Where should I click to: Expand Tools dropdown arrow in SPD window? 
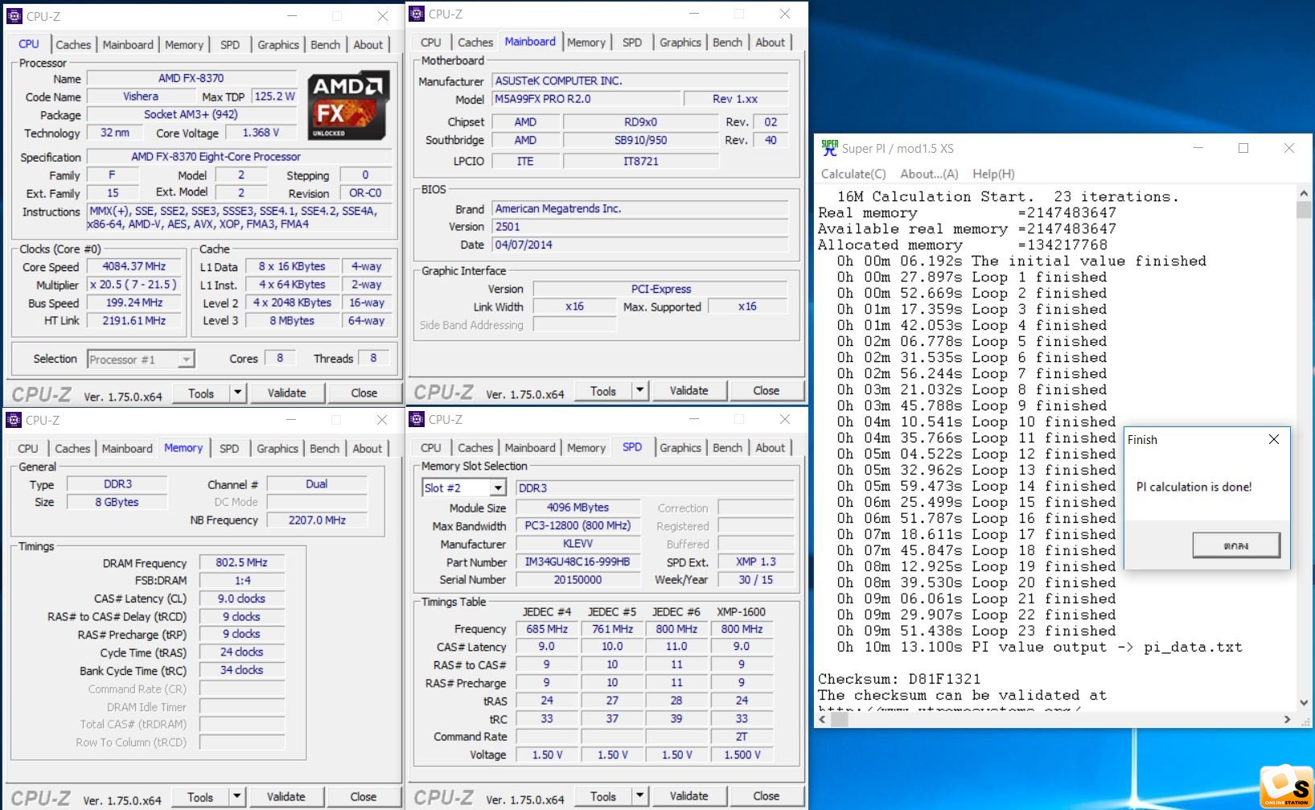[639, 796]
